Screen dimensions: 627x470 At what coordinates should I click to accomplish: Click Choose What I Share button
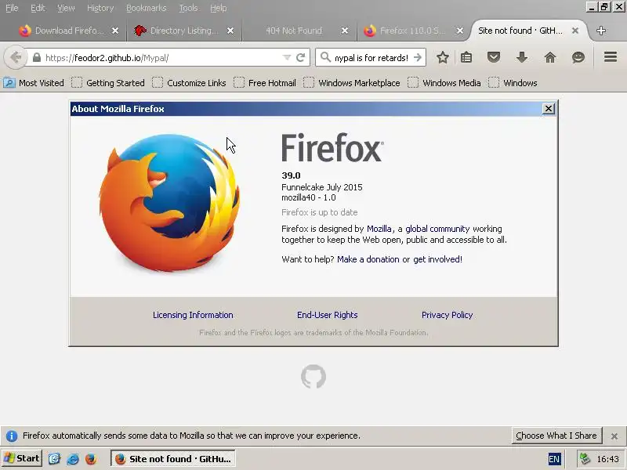556,436
